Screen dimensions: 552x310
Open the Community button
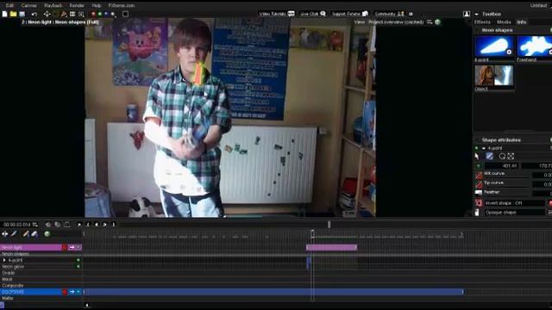coord(389,14)
